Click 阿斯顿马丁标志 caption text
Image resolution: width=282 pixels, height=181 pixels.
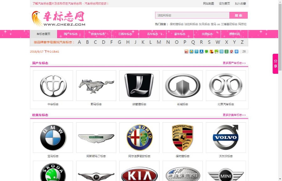click(x=96, y=156)
